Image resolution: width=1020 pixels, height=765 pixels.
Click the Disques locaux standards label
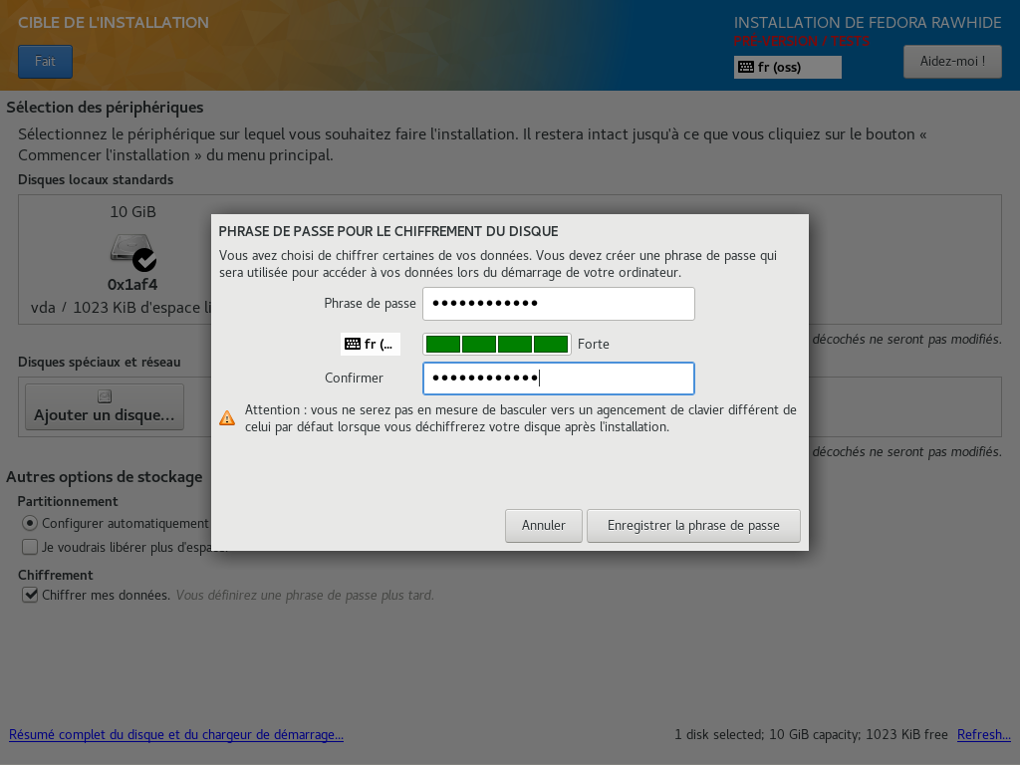[x=96, y=179]
